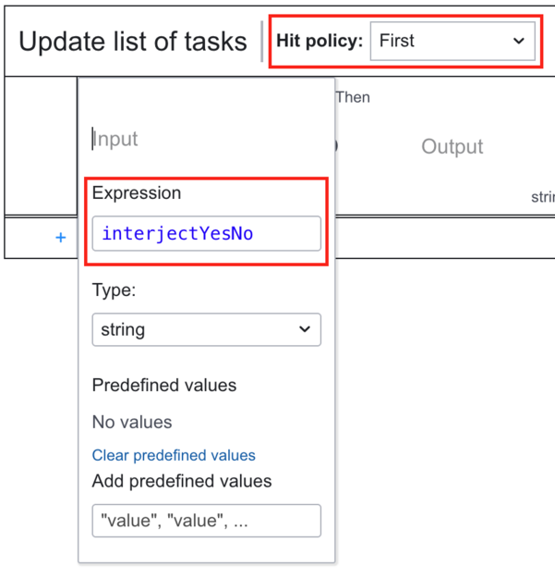Click the blue plus icon to add rule
This screenshot has width=555, height=579.
tap(60, 238)
